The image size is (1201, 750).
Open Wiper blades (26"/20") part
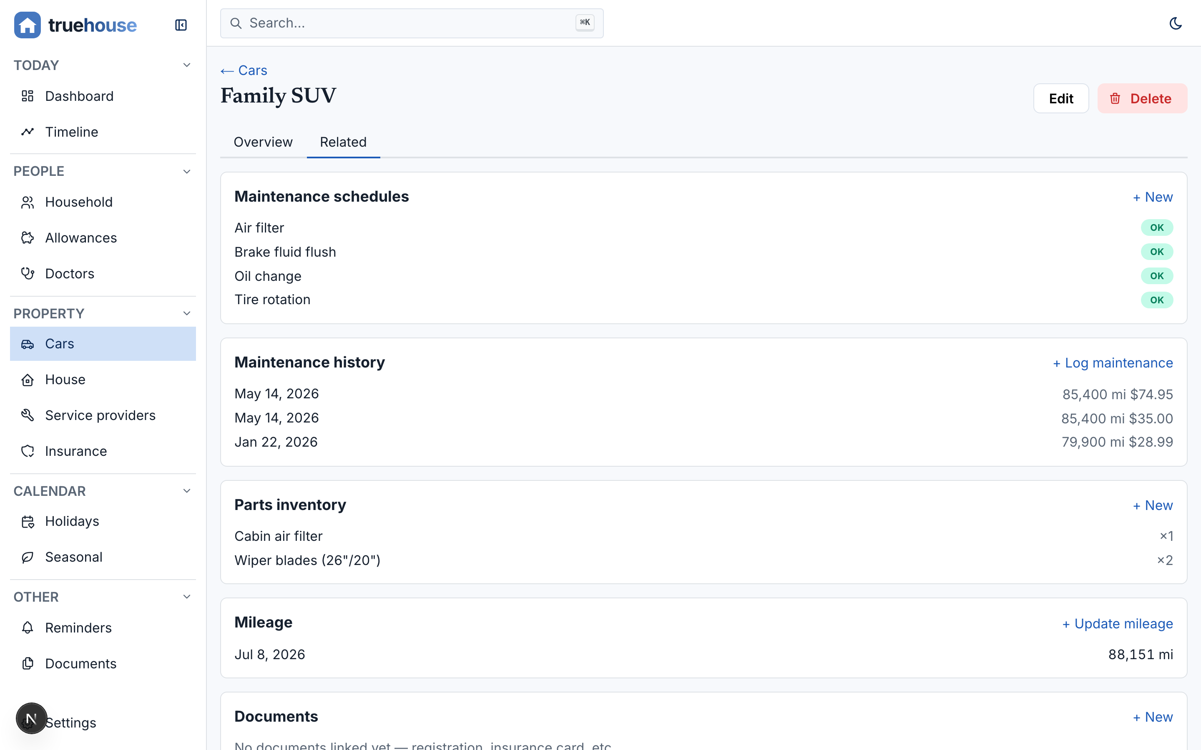tap(703, 560)
